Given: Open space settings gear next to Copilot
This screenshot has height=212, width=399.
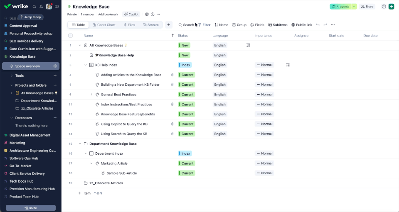Looking at the screenshot, I should pos(147,15).
